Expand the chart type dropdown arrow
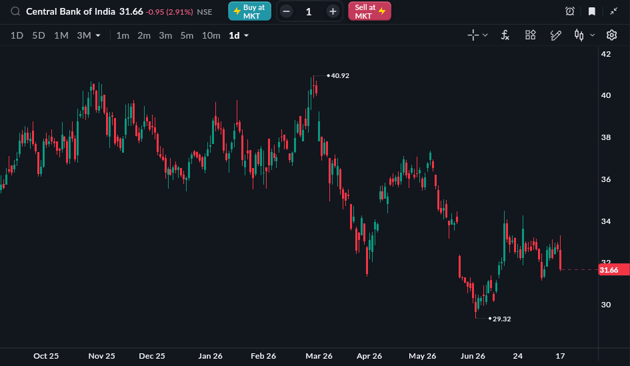The height and width of the screenshot is (366, 630). point(592,35)
